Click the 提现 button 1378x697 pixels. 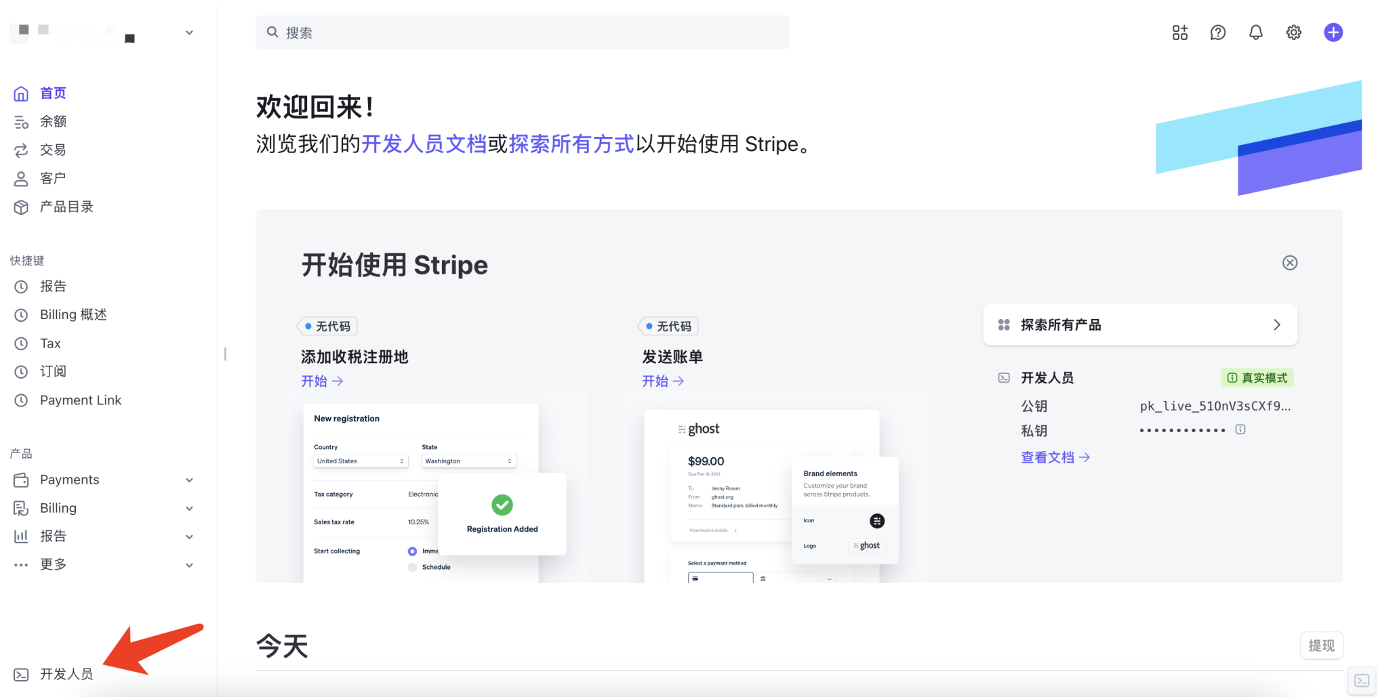1321,646
